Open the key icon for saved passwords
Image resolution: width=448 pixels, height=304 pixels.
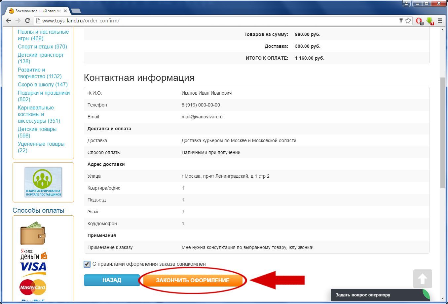[401, 20]
